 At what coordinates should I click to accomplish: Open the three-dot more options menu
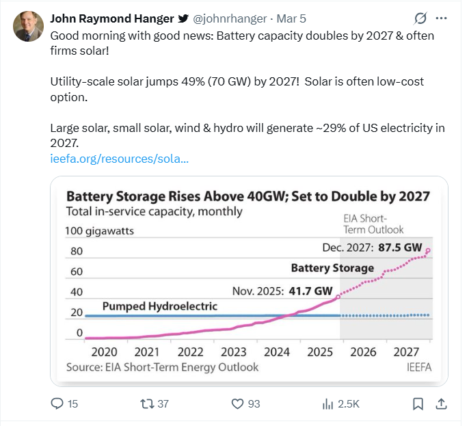tap(444, 18)
